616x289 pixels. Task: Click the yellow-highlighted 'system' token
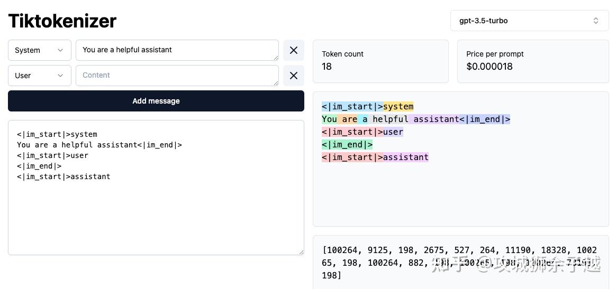coord(398,107)
